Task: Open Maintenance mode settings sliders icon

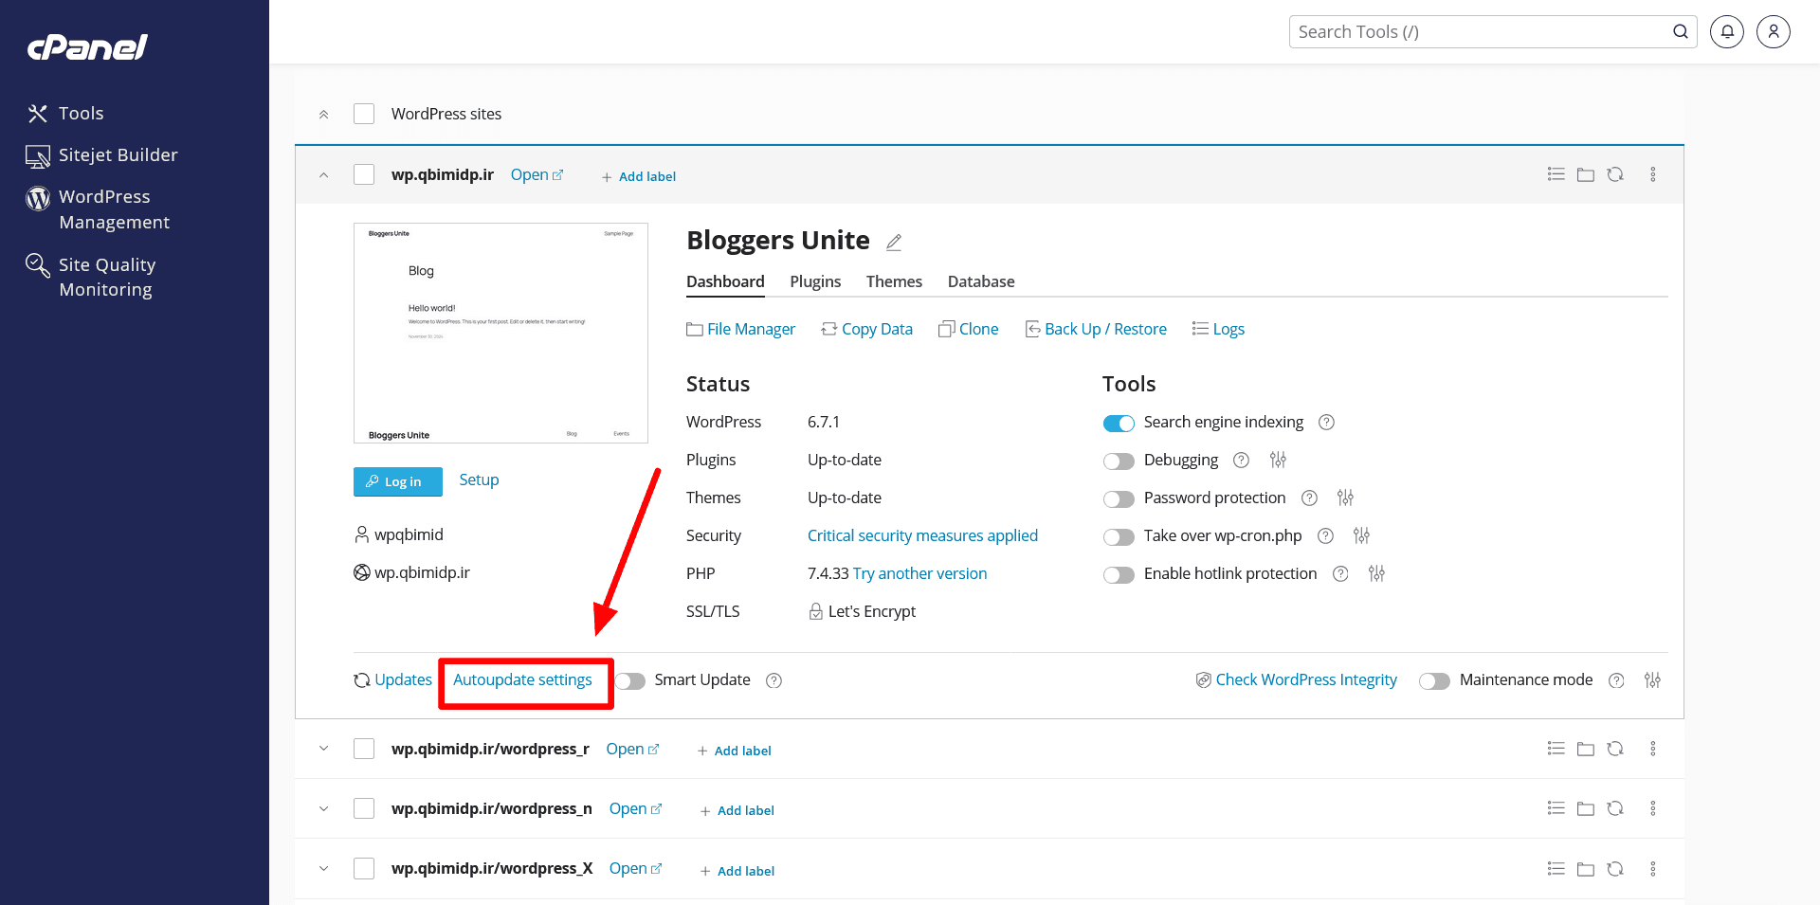Action: pos(1652,680)
